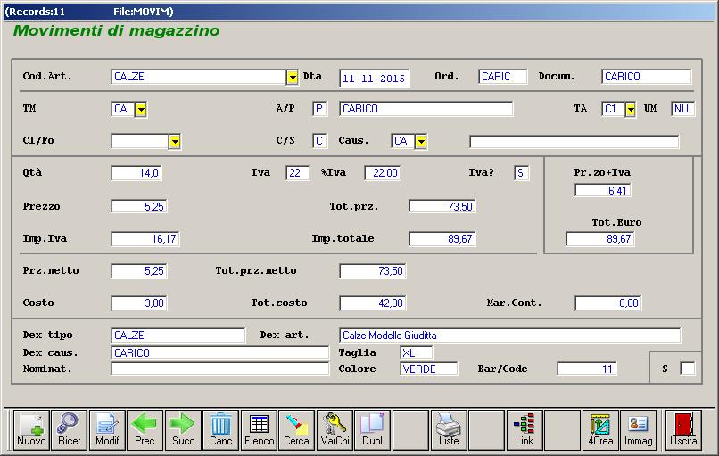Open the Elenco list table icon
This screenshot has width=719, height=456.
pyautogui.click(x=259, y=430)
